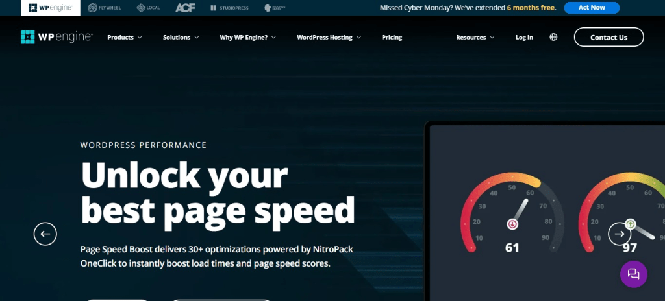
Task: Open the globe language selector
Action: pos(553,37)
